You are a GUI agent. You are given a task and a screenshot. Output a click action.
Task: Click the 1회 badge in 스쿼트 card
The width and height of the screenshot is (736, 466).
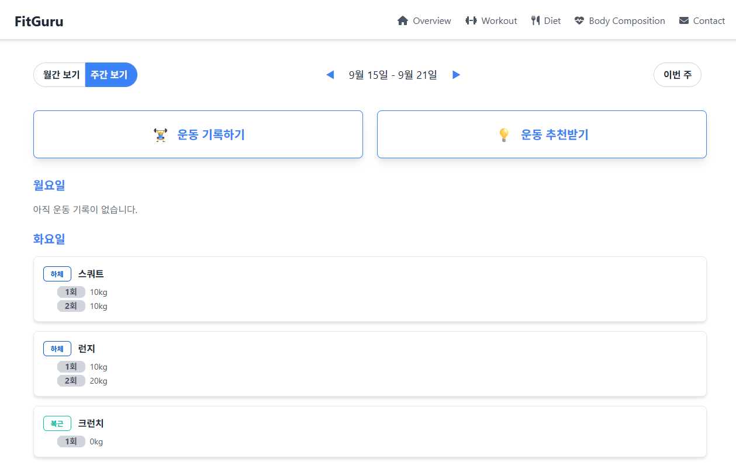click(x=71, y=292)
